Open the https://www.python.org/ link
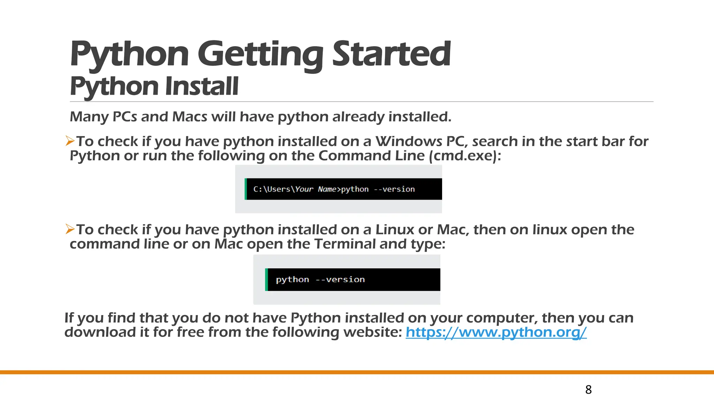714x401 pixels. (496, 332)
